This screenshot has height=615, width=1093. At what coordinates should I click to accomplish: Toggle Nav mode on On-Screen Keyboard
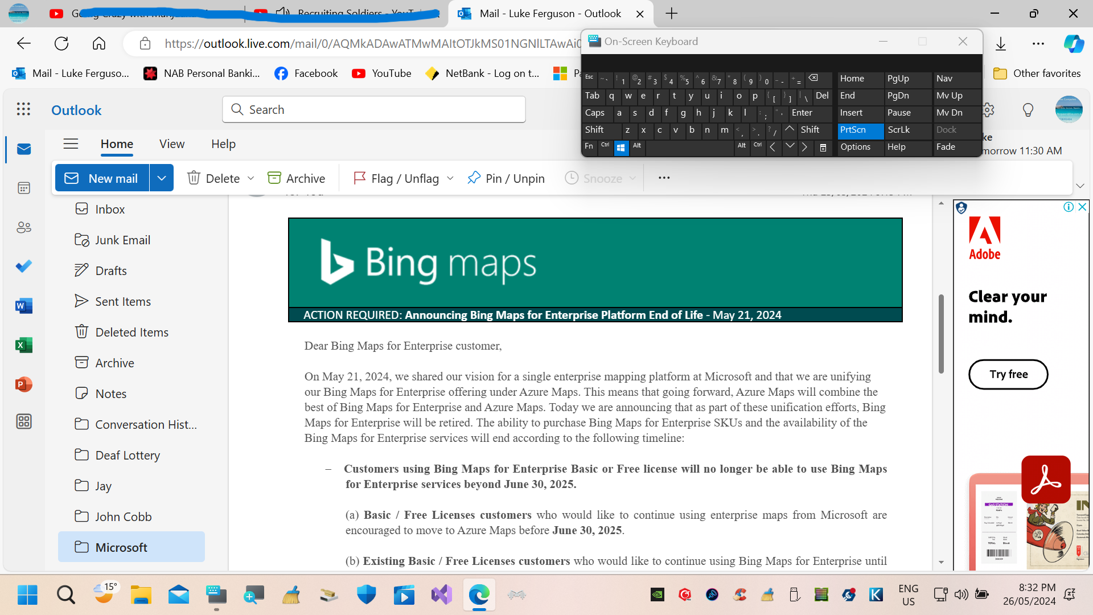tap(956, 79)
